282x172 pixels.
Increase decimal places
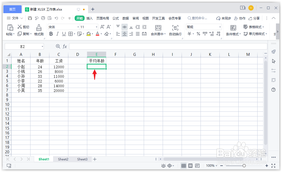click(212, 34)
